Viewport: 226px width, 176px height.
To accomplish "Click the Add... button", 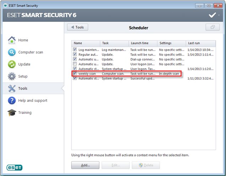I will click(x=85, y=165).
